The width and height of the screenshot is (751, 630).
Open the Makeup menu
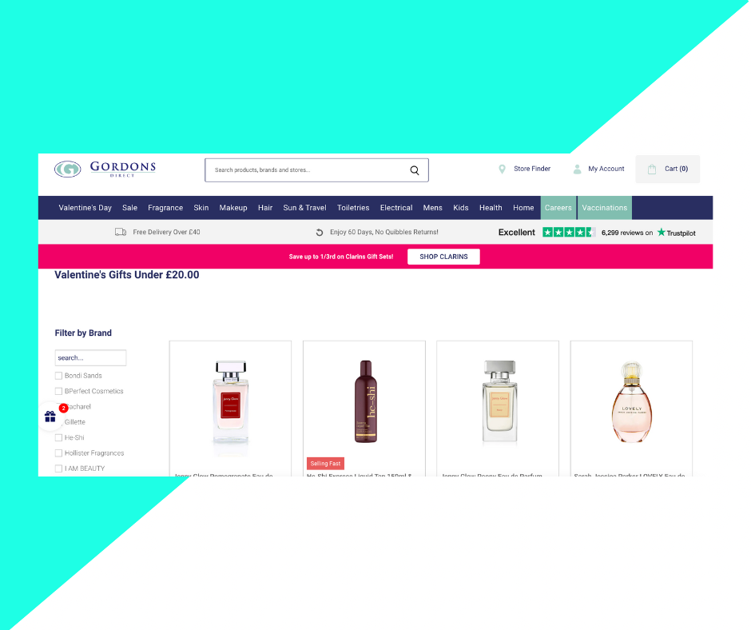coord(233,208)
